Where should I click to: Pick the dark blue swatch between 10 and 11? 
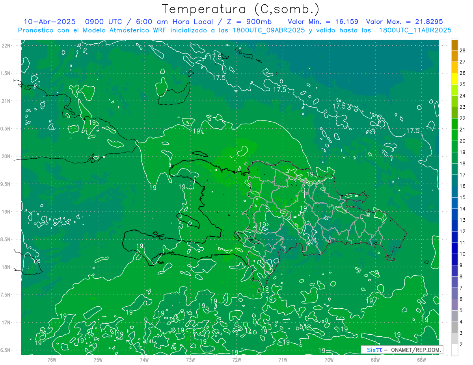(454, 248)
